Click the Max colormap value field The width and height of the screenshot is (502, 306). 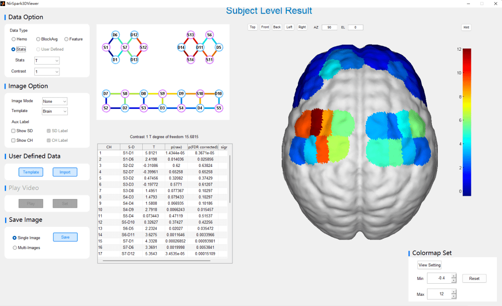(x=439, y=294)
